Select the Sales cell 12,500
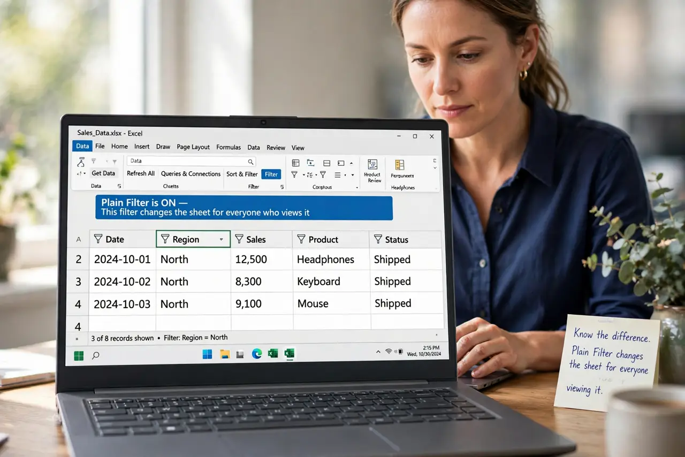685x457 pixels. (x=262, y=260)
